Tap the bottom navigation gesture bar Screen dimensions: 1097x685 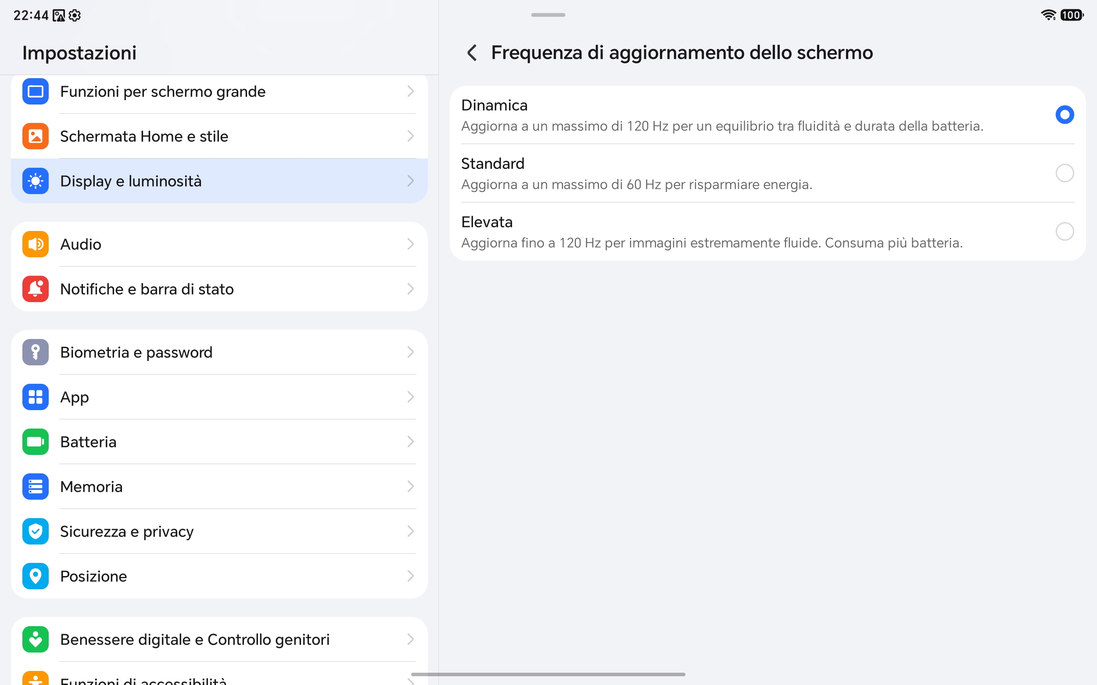(x=548, y=674)
